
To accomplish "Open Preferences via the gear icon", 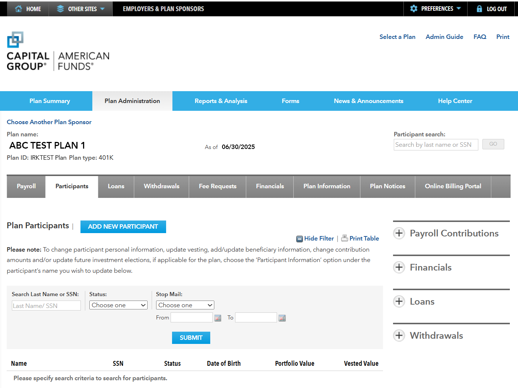I will [413, 9].
